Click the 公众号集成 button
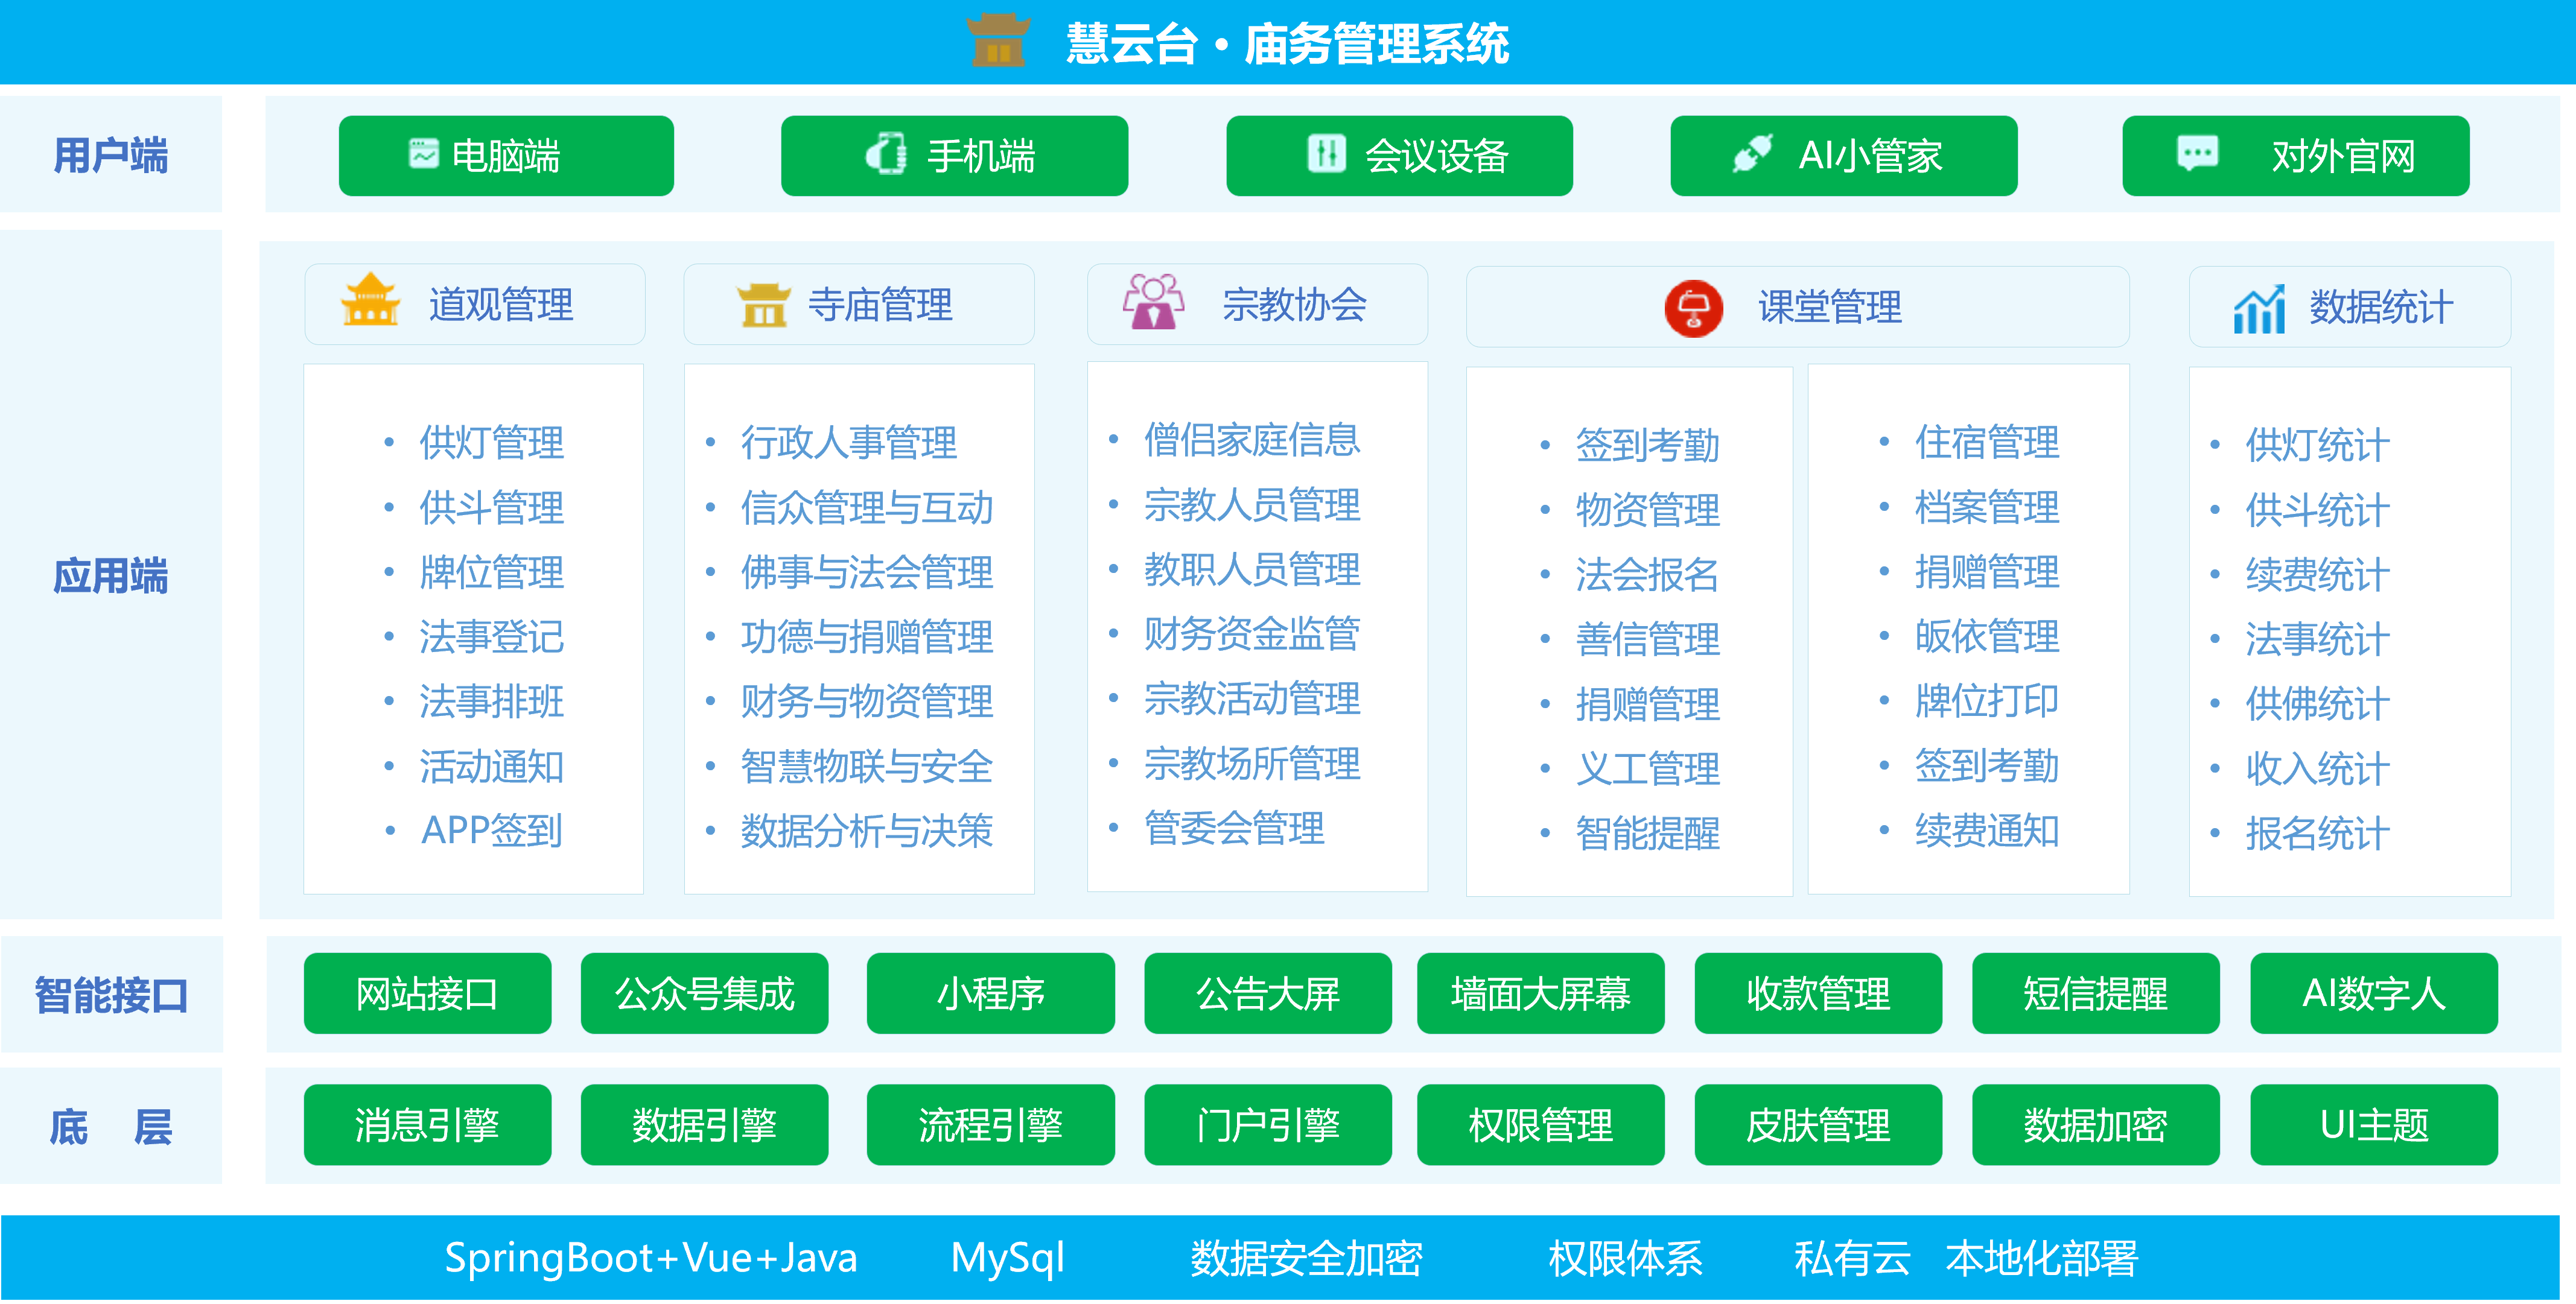2576x1304 pixels. tap(704, 992)
